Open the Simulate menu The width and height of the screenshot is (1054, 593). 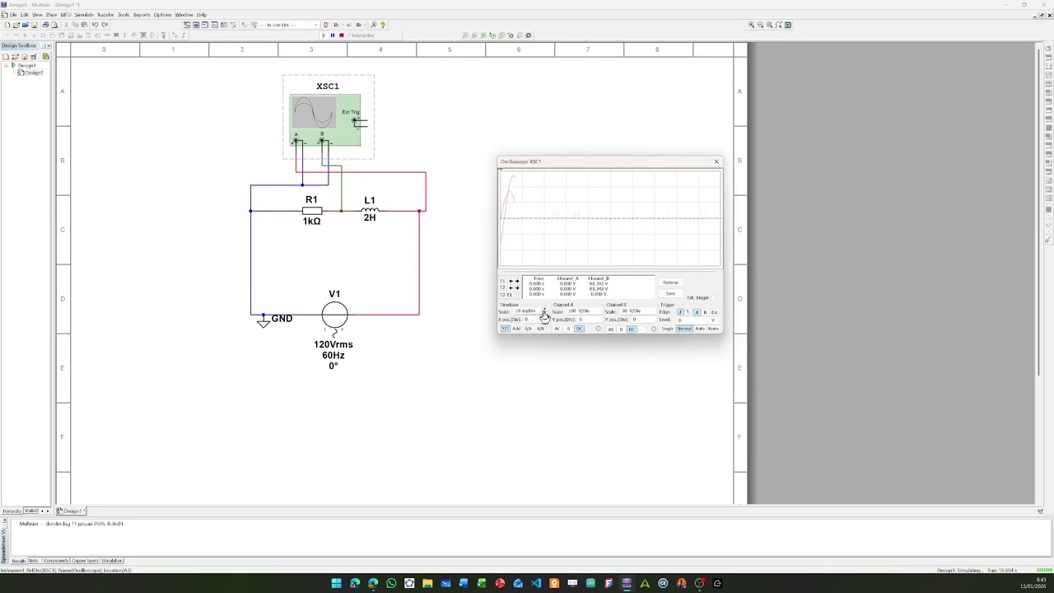(x=84, y=15)
